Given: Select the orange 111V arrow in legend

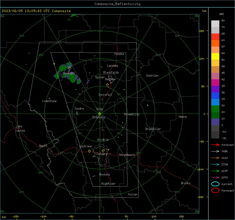Looking at the screenshot, I should click(x=215, y=158).
